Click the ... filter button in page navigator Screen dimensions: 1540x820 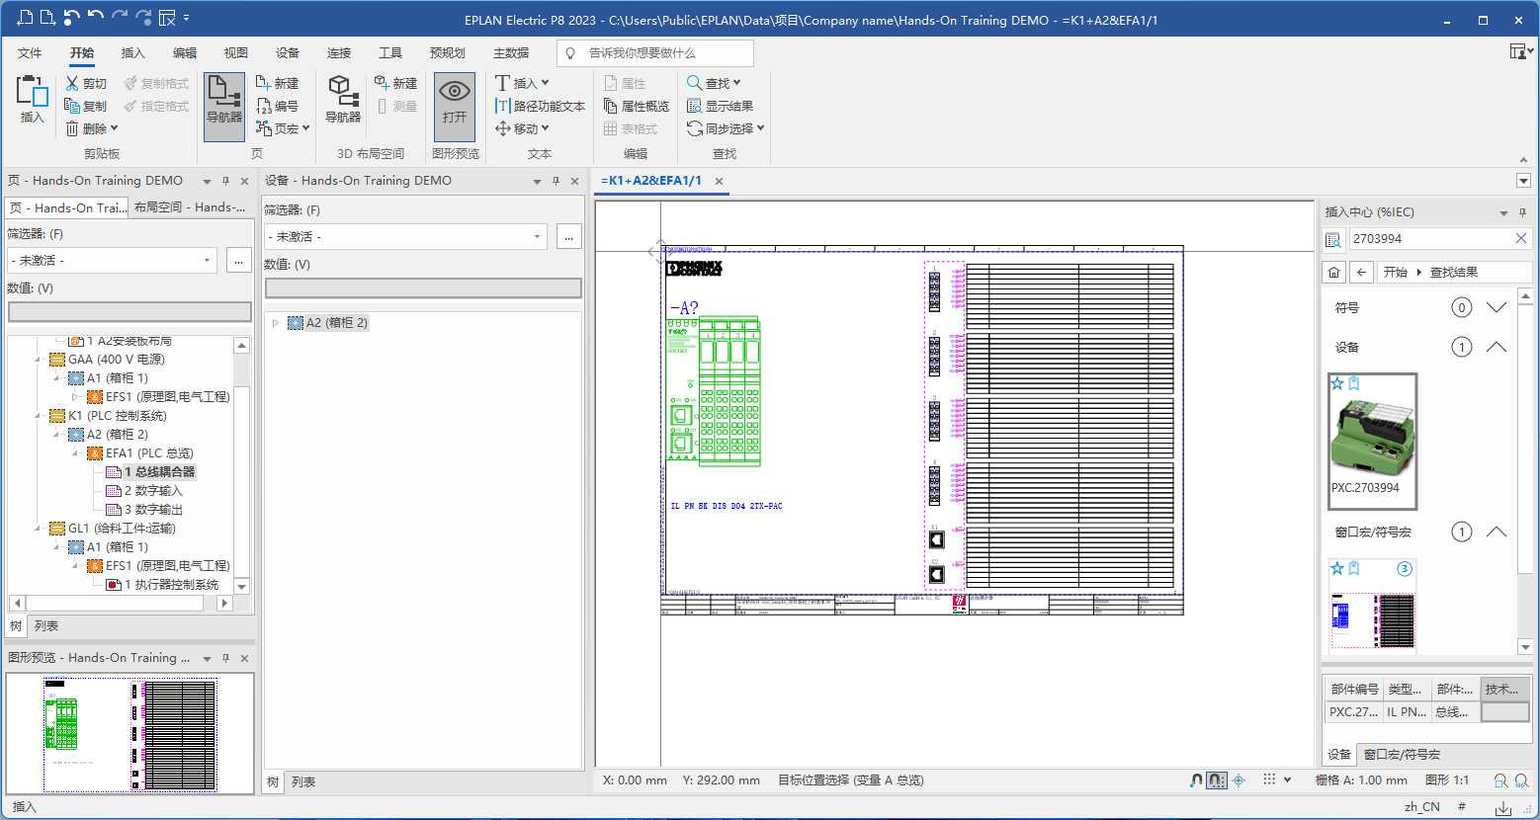pos(238,261)
